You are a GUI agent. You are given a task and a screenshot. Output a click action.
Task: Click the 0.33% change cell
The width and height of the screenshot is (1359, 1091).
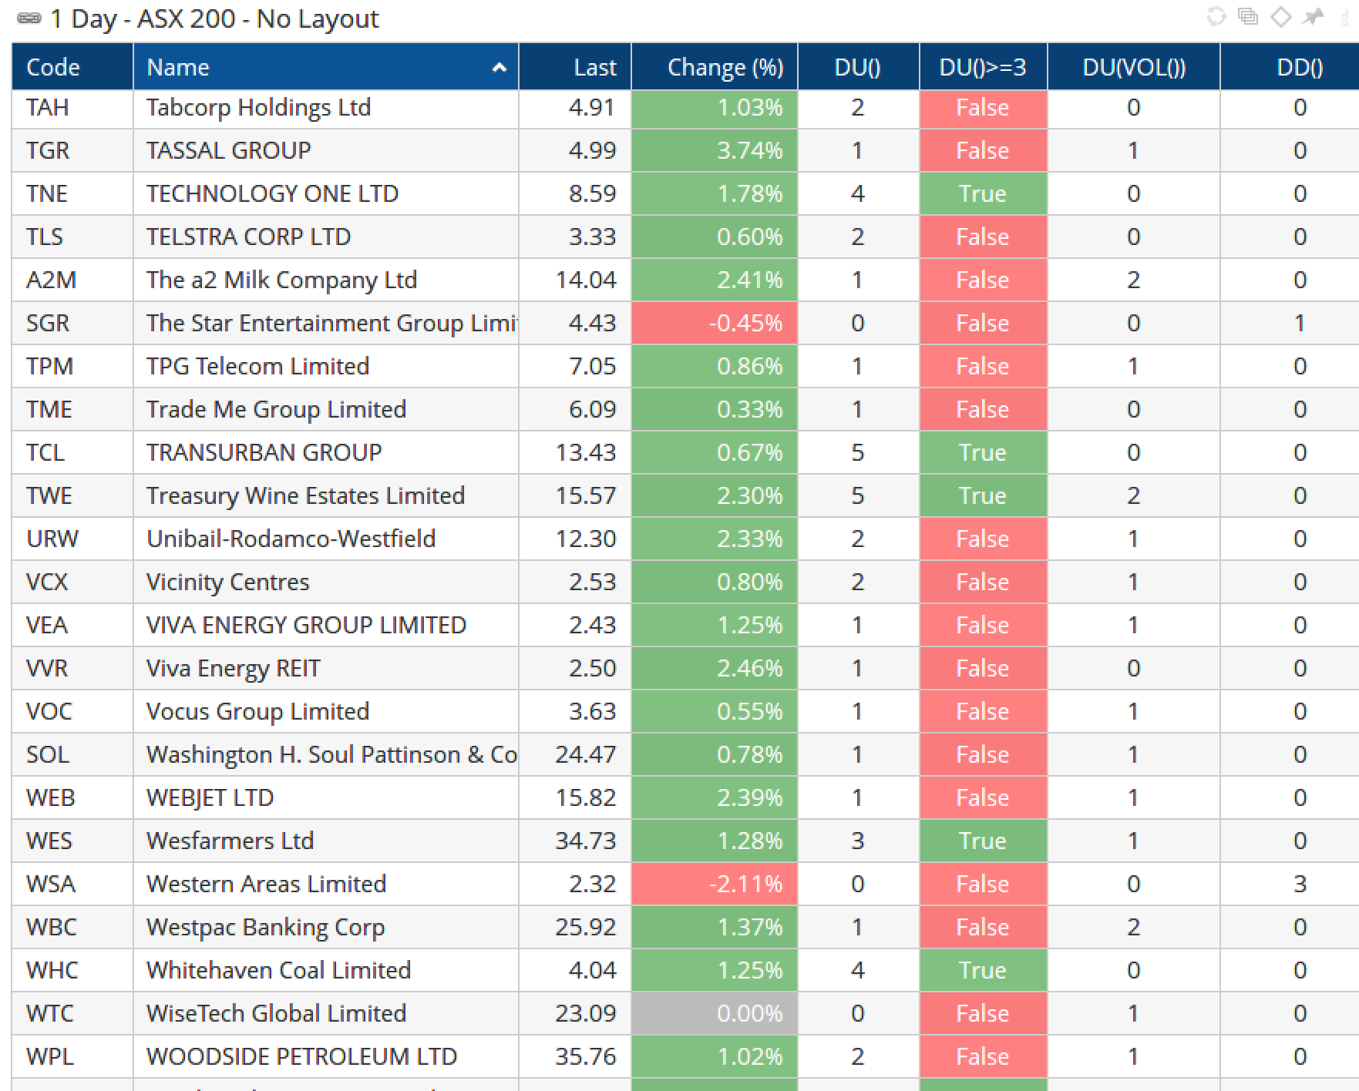[715, 409]
